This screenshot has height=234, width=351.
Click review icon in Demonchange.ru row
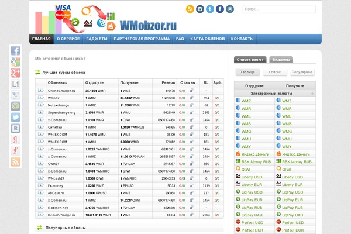[192, 215]
